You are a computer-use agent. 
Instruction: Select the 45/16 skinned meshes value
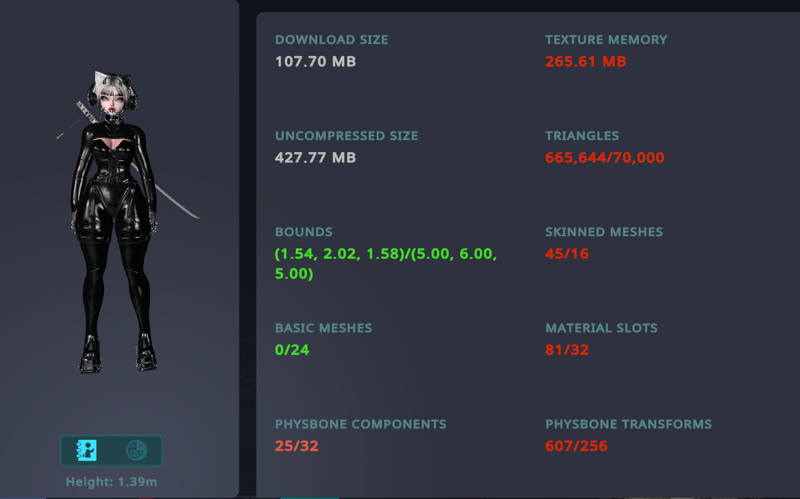(567, 254)
